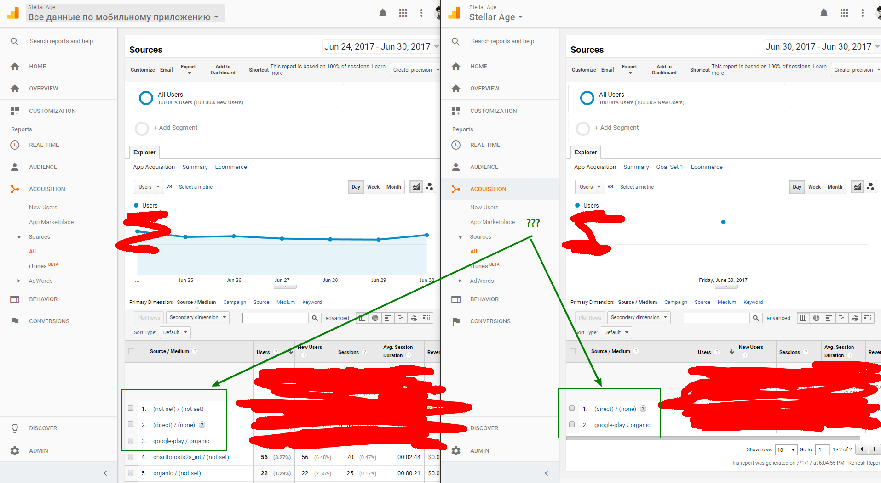This screenshot has height=483, width=881.
Task: Open Google apps grid in right window
Action: coord(844,13)
